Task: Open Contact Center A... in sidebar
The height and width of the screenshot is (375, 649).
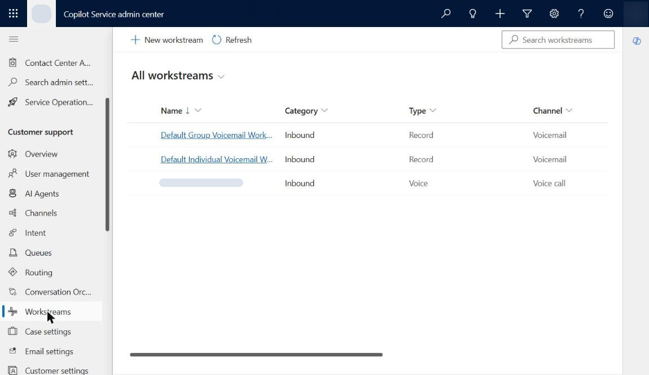Action: point(58,62)
